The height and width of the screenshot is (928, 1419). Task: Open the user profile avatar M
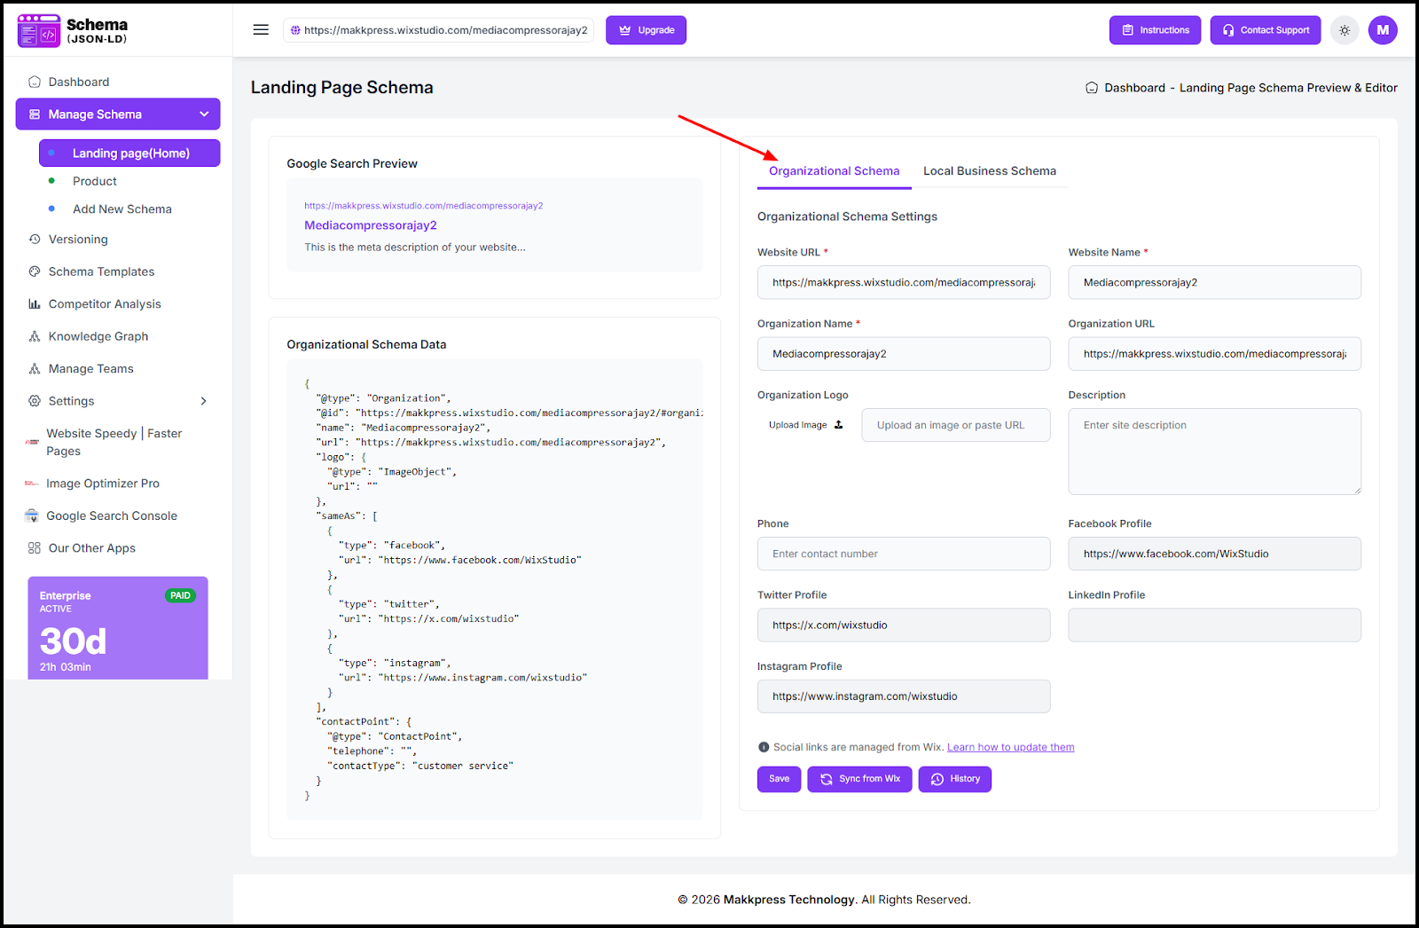pos(1383,30)
